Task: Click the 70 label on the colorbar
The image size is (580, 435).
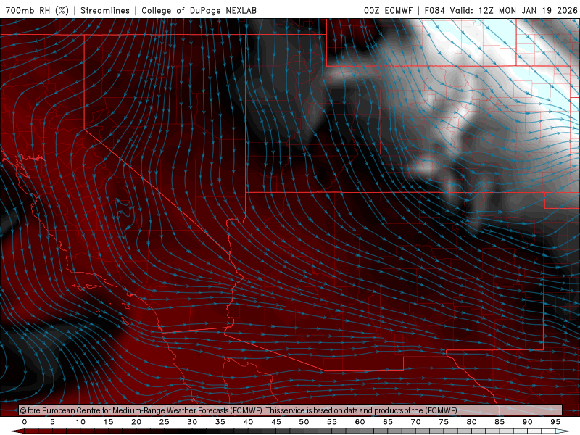Action: click(x=415, y=422)
